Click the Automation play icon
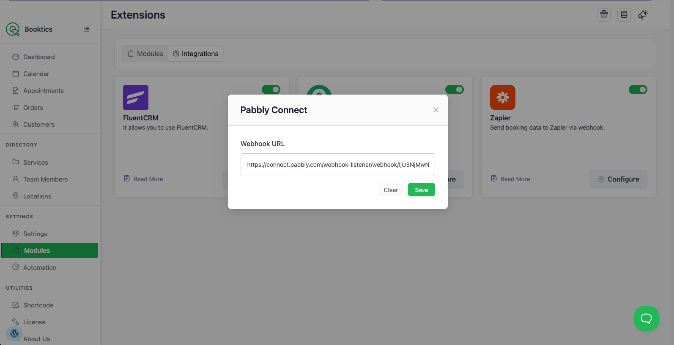This screenshot has width=674, height=345. tap(16, 267)
